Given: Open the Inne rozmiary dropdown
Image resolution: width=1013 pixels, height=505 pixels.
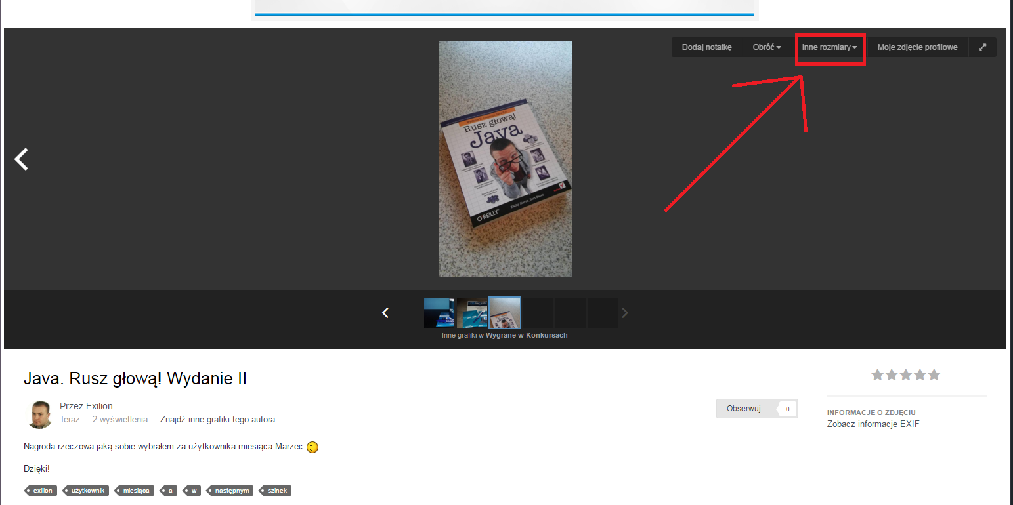Looking at the screenshot, I should (830, 47).
